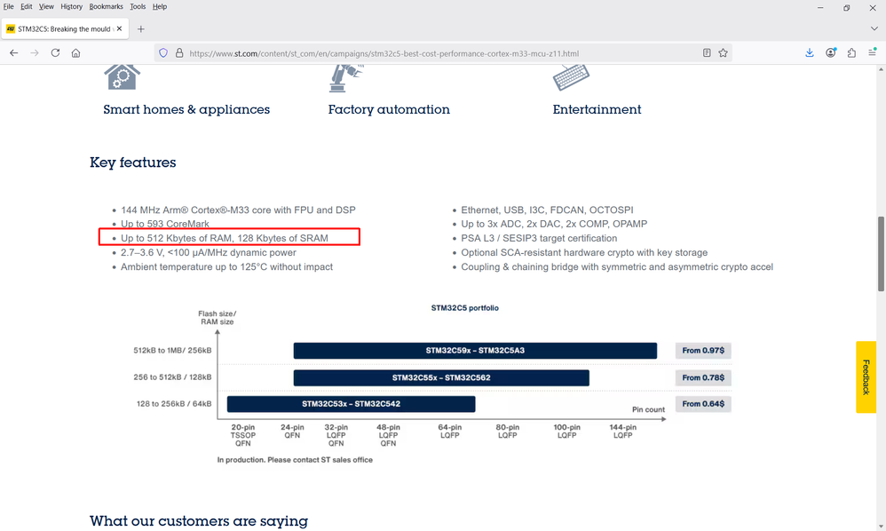Click the 512kB to 1MB/ 256kB label

click(172, 350)
